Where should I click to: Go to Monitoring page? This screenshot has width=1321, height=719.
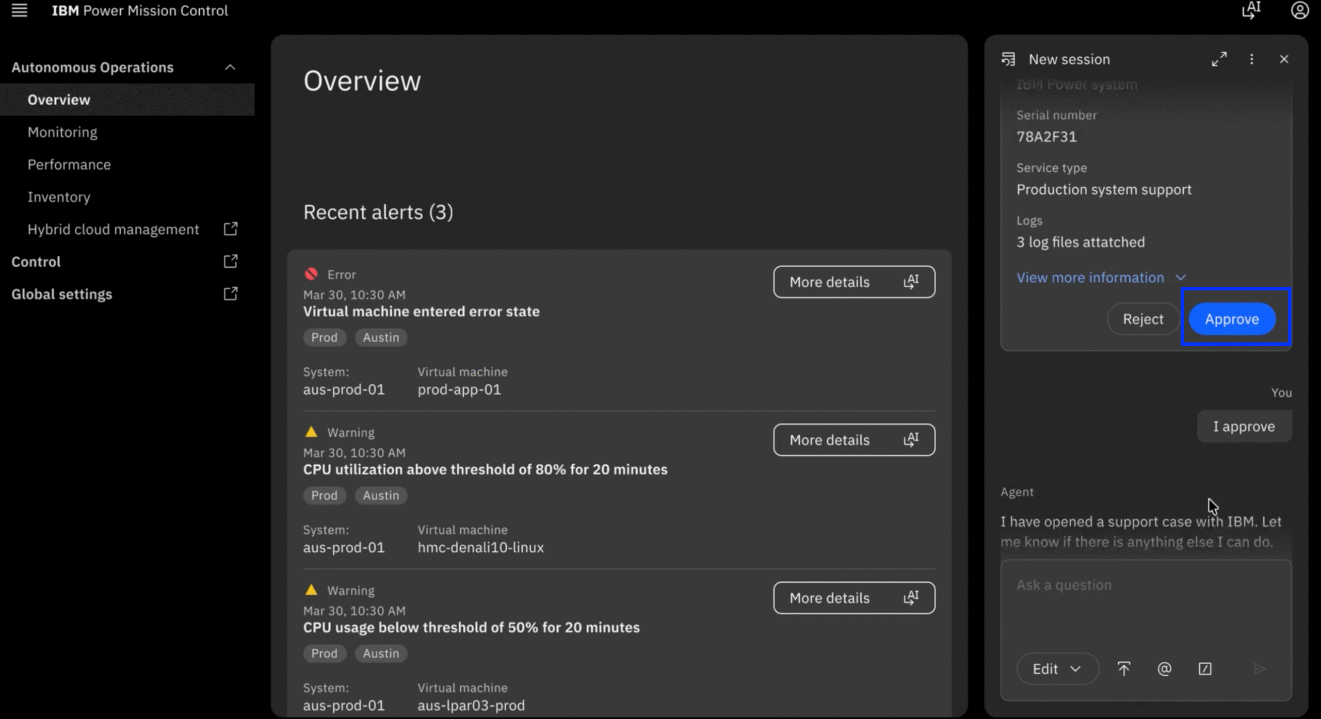[62, 132]
